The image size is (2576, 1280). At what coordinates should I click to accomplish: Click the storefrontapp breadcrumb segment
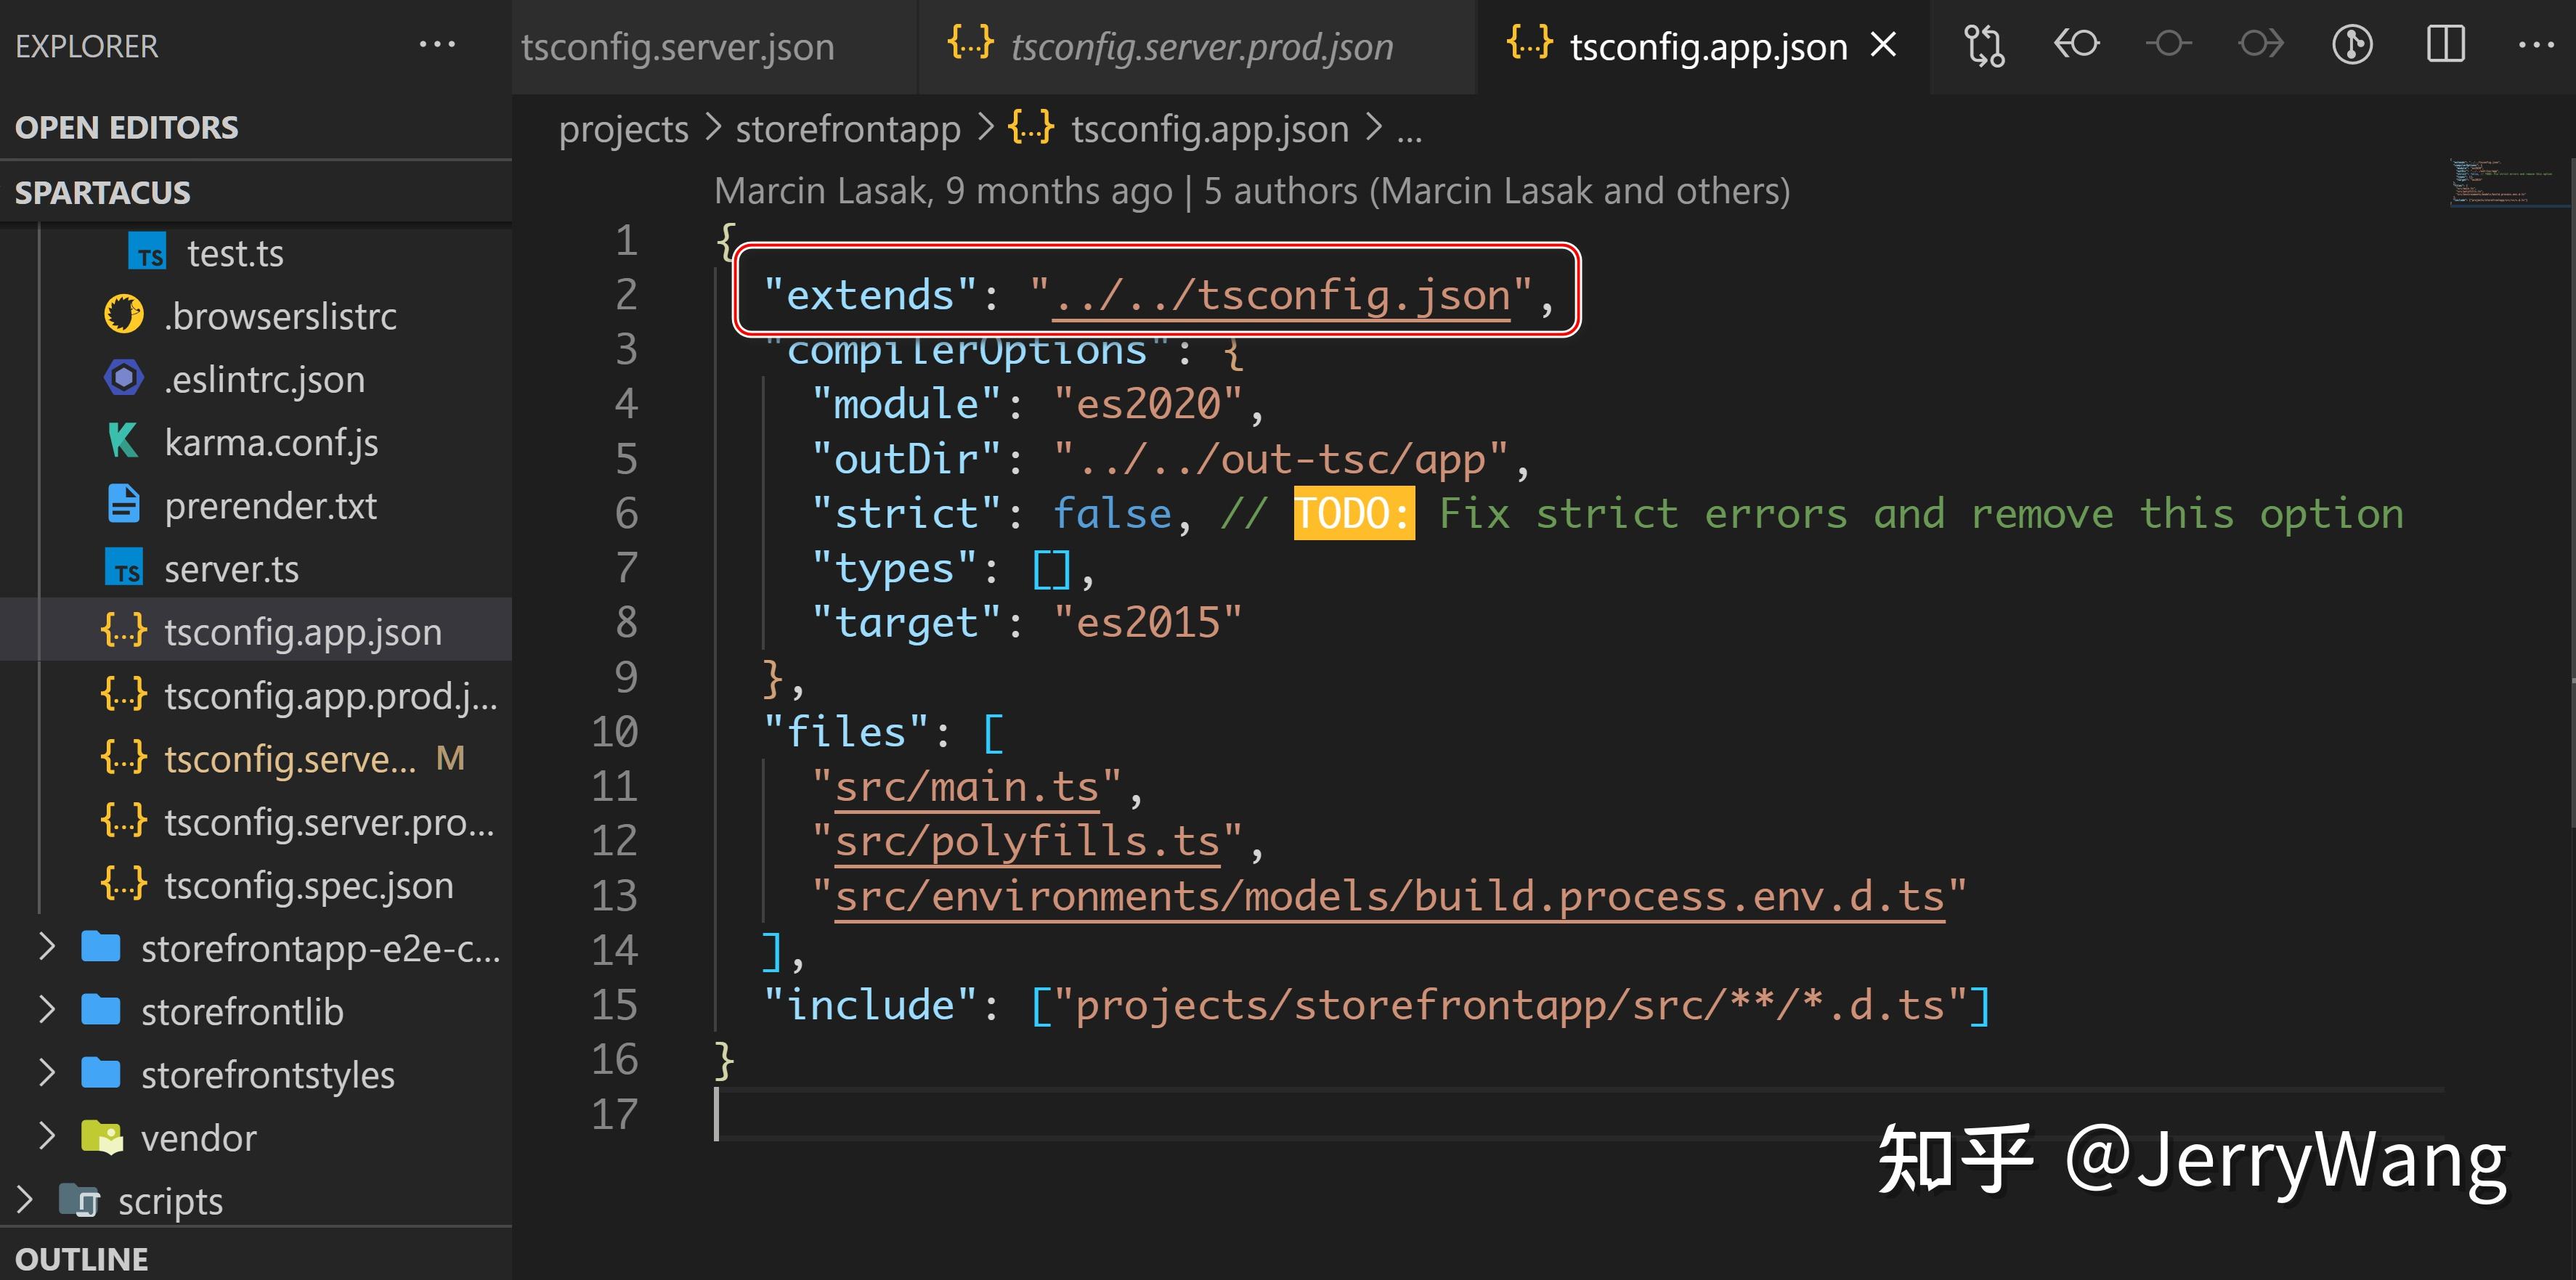pyautogui.click(x=848, y=129)
